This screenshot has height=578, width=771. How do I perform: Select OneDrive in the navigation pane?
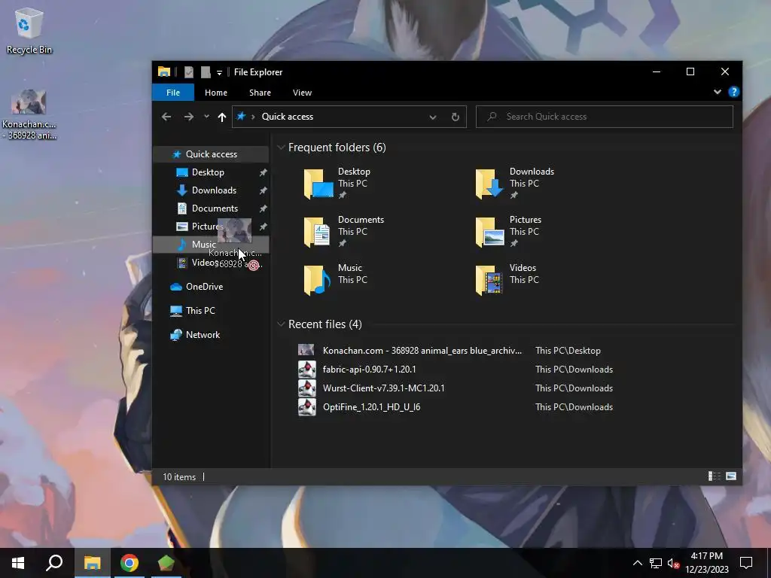(x=204, y=287)
